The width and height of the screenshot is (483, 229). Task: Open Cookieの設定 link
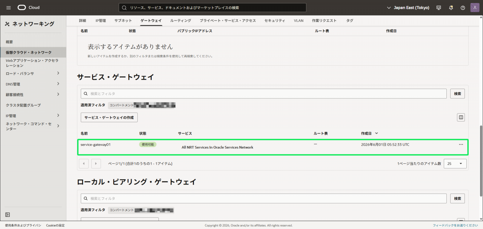(x=55, y=225)
